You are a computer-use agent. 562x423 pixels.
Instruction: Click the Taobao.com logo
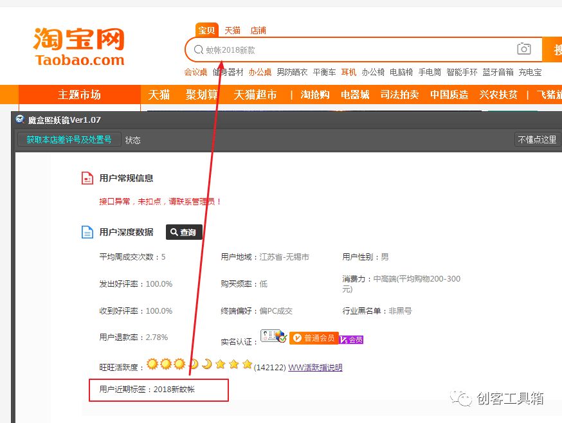tap(79, 46)
